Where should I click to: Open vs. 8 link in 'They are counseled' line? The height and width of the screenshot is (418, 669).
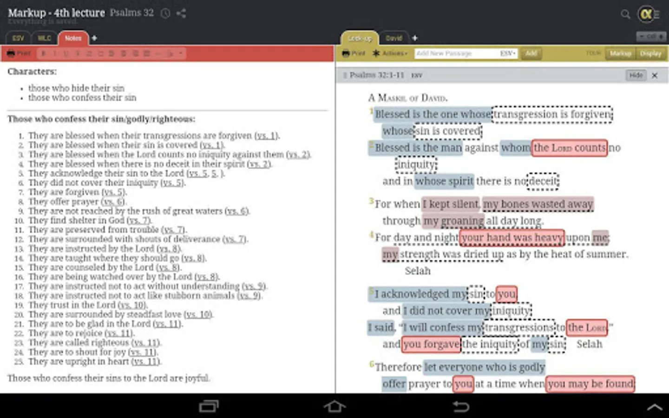point(168,268)
